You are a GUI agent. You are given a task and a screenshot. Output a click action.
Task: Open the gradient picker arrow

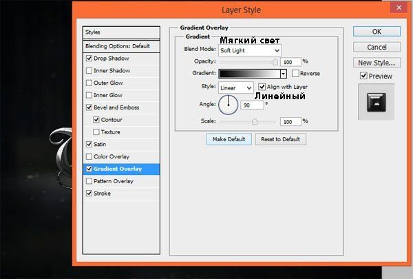(x=284, y=74)
